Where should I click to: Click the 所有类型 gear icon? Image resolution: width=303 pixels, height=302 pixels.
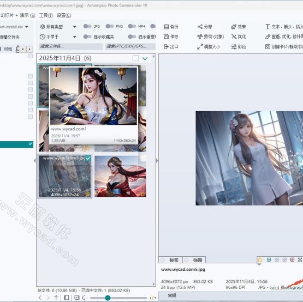pos(43,27)
